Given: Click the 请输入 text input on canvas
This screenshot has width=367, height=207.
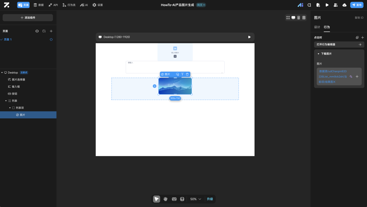Looking at the screenshot, I should point(175,67).
